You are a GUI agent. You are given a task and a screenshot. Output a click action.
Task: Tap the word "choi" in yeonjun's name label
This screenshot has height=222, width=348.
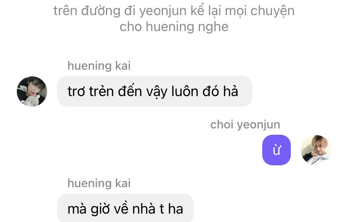222,125
